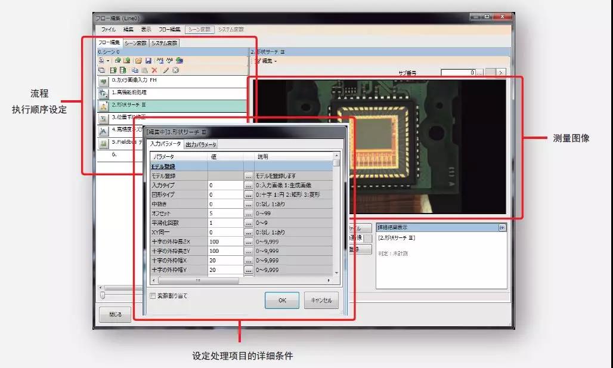613x368 pixels.
Task: Expand the scene selector dropdown arrow
Action: pos(109,61)
